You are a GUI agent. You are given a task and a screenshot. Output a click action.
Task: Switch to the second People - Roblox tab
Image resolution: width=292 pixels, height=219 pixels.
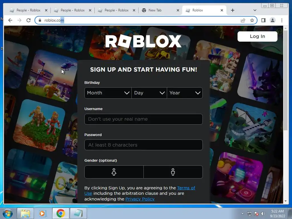[72, 10]
